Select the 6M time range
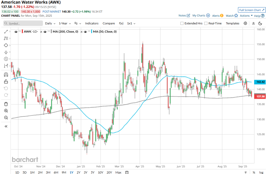Screen dimensions: 266x174 (x=56, y=172)
